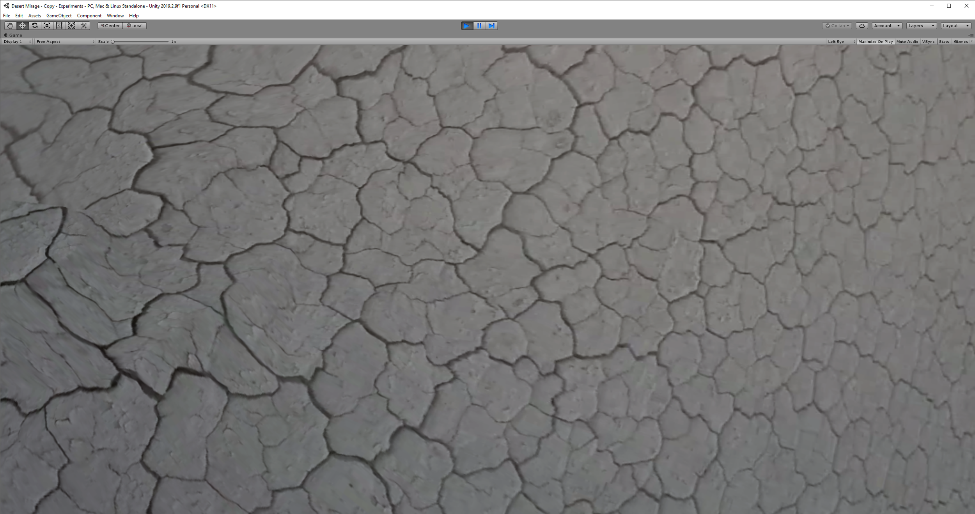The height and width of the screenshot is (514, 975).
Task: Close the Unity window
Action: [x=966, y=6]
